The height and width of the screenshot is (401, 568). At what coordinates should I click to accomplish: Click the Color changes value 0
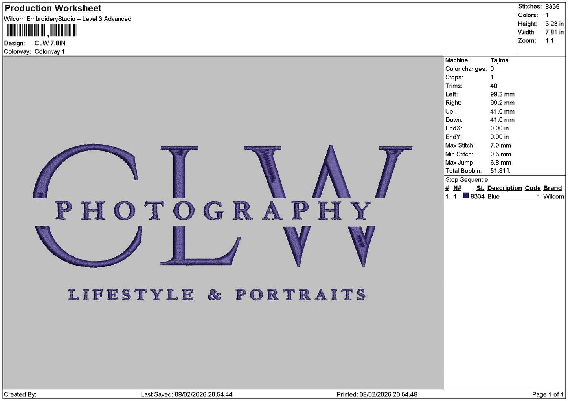click(x=492, y=69)
